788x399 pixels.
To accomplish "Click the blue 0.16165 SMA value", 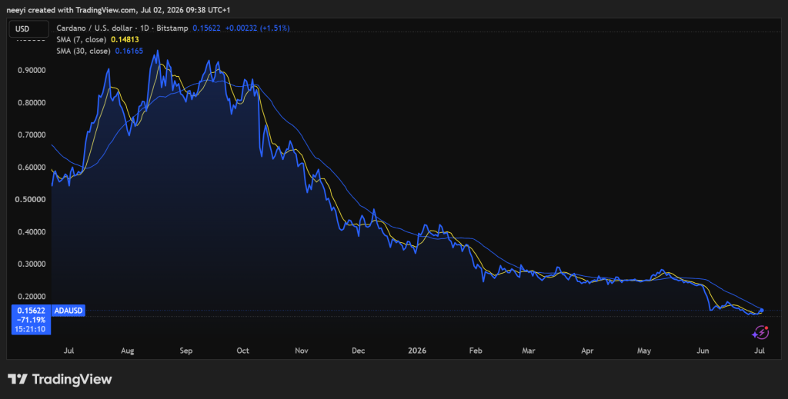I will [x=129, y=51].
